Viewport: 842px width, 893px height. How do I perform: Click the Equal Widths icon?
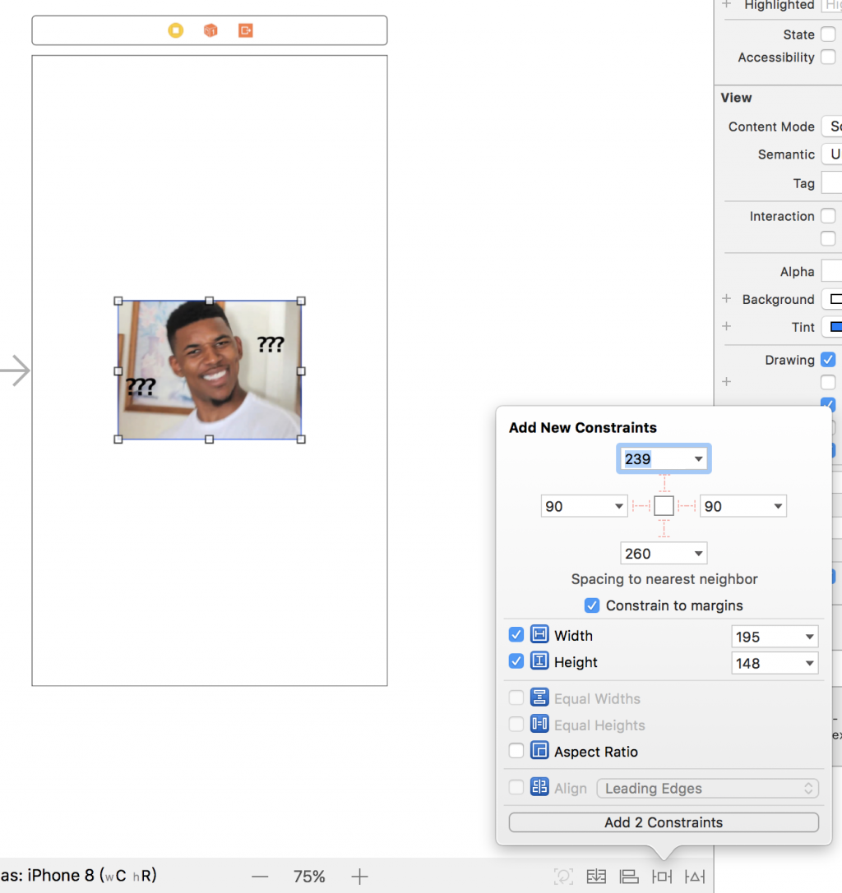point(539,697)
